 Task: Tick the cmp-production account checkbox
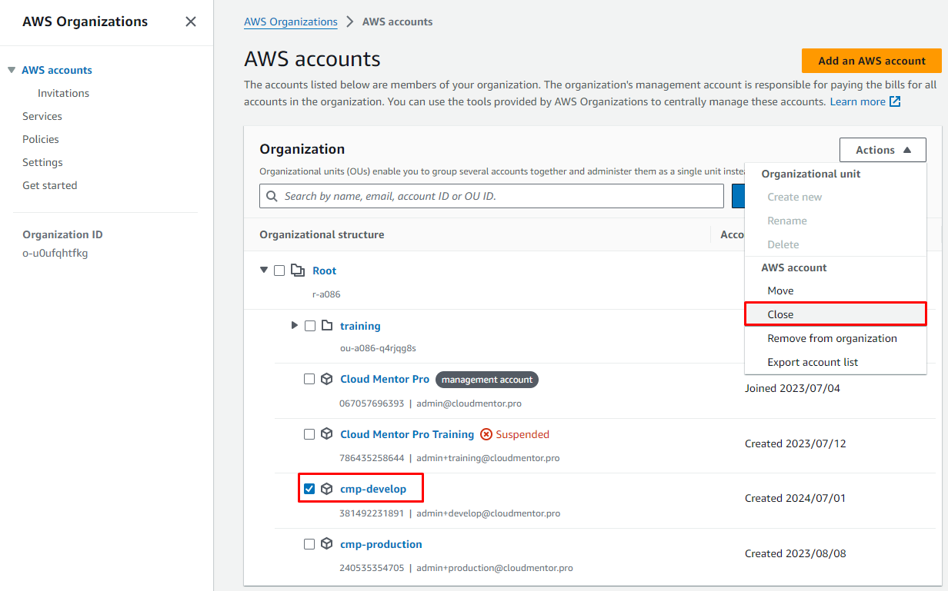(309, 544)
